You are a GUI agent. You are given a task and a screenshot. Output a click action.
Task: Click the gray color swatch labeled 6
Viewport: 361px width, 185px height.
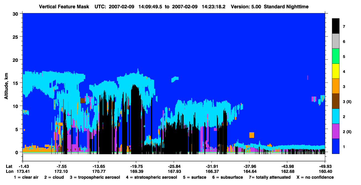point(336,41)
